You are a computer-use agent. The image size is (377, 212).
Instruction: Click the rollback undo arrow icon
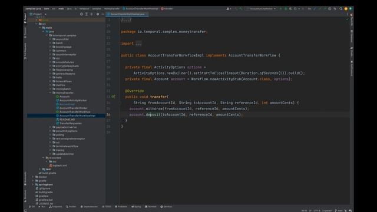(335, 9)
